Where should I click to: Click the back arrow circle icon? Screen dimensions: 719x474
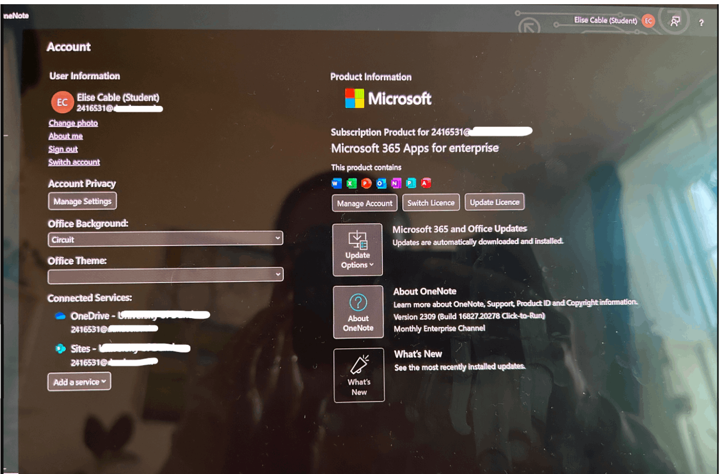529,27
